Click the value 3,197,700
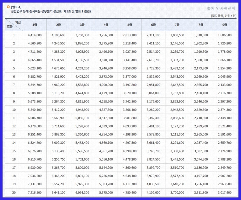 (x=201, y=176)
